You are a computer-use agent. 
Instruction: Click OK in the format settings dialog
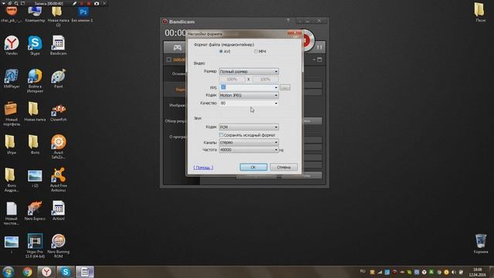pyautogui.click(x=253, y=167)
